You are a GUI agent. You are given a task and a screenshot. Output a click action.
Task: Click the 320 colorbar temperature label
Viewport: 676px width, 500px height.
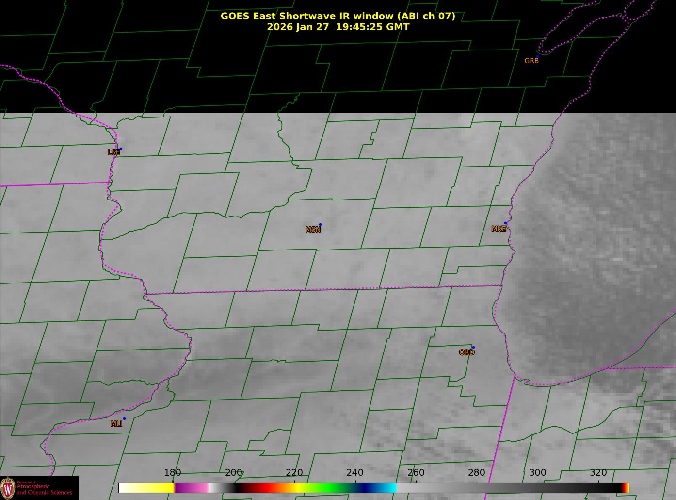pyautogui.click(x=598, y=473)
